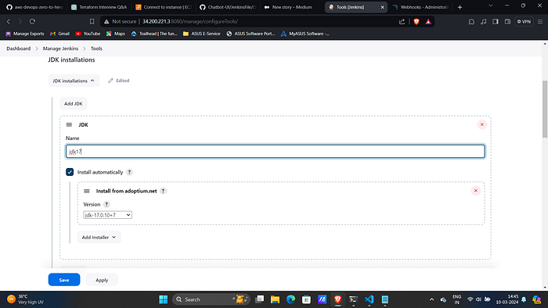Image resolution: width=548 pixels, height=308 pixels.
Task: Reload the Jenkins page
Action: pyautogui.click(x=32, y=22)
